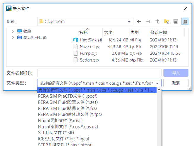This screenshot has width=194, height=146.
Task: Open the C:\perasim path dropdown
Action: pos(129,22)
